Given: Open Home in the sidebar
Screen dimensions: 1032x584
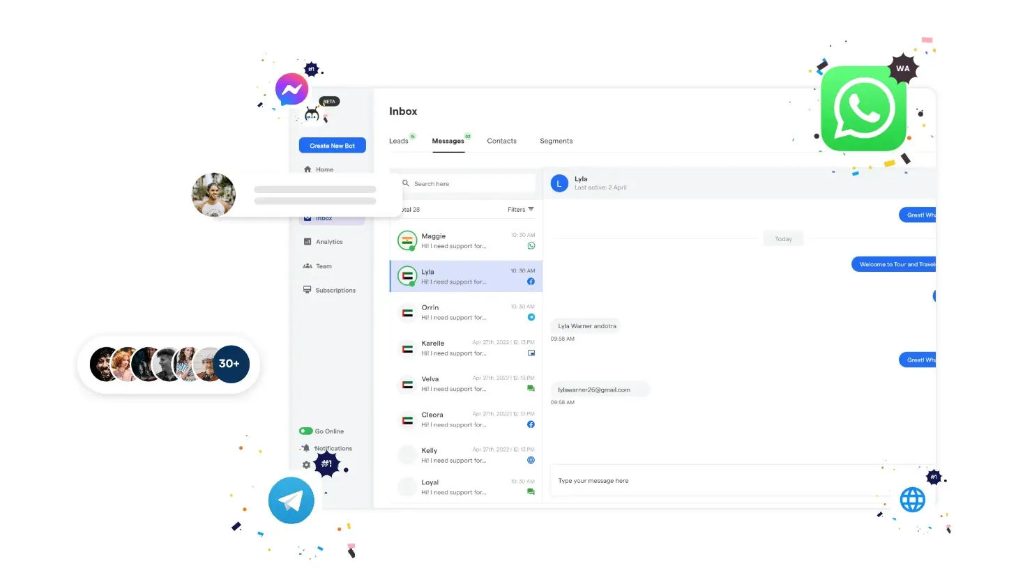Looking at the screenshot, I should click(324, 169).
